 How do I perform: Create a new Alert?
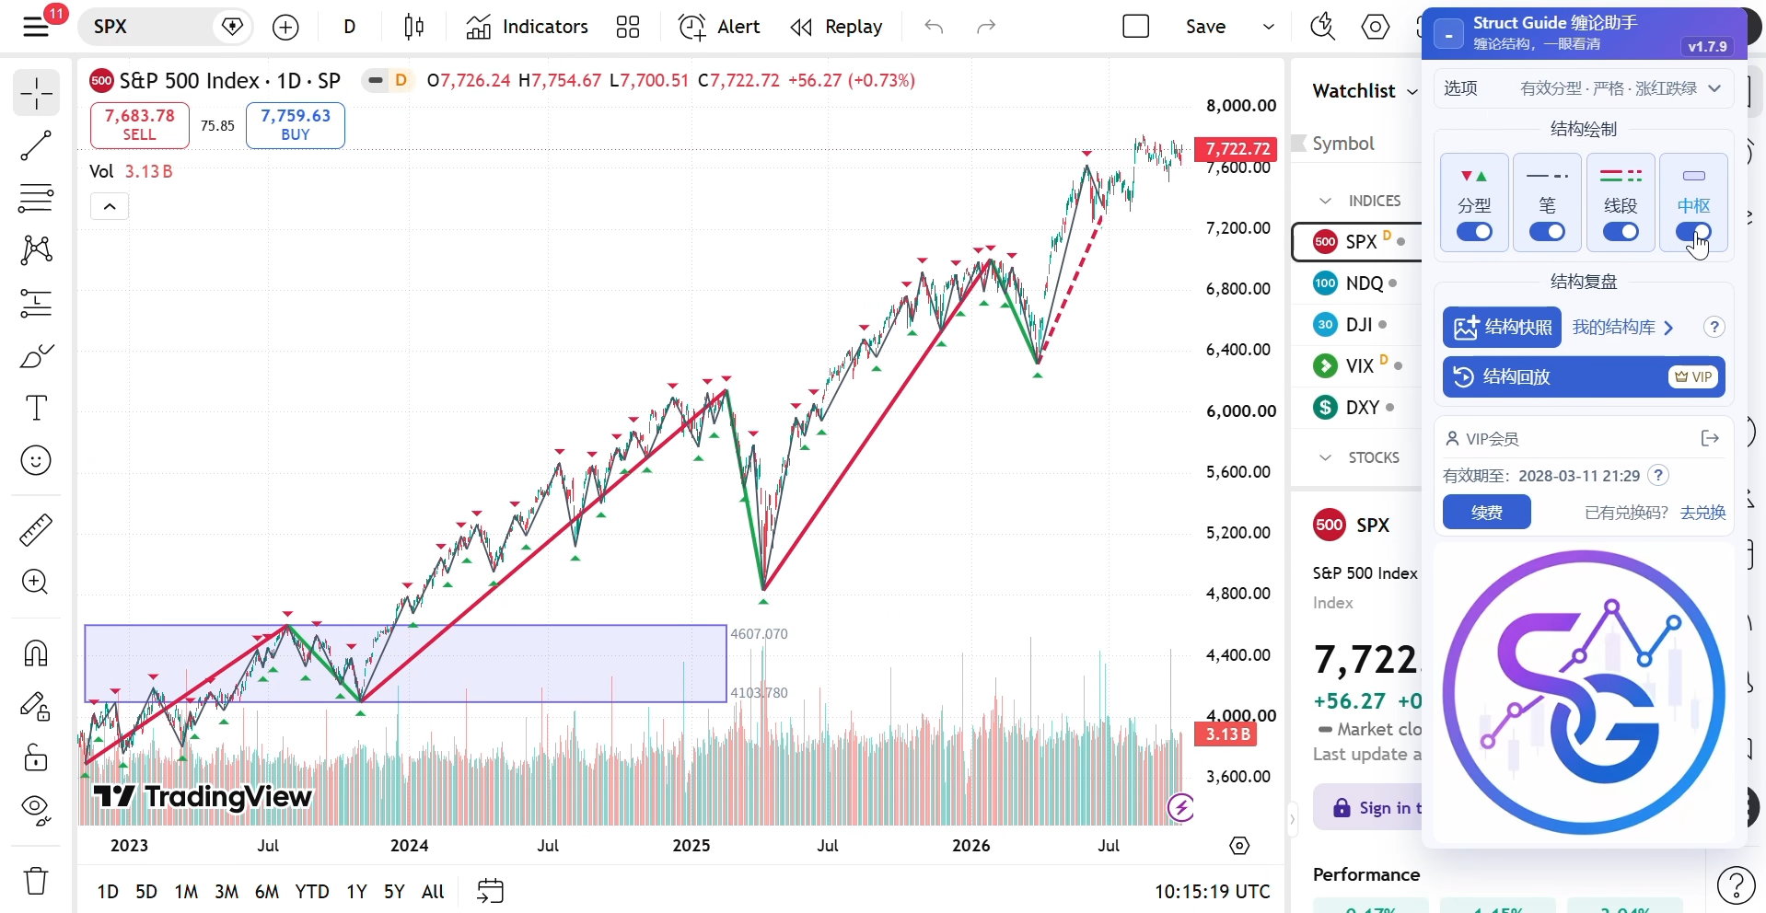point(719,28)
